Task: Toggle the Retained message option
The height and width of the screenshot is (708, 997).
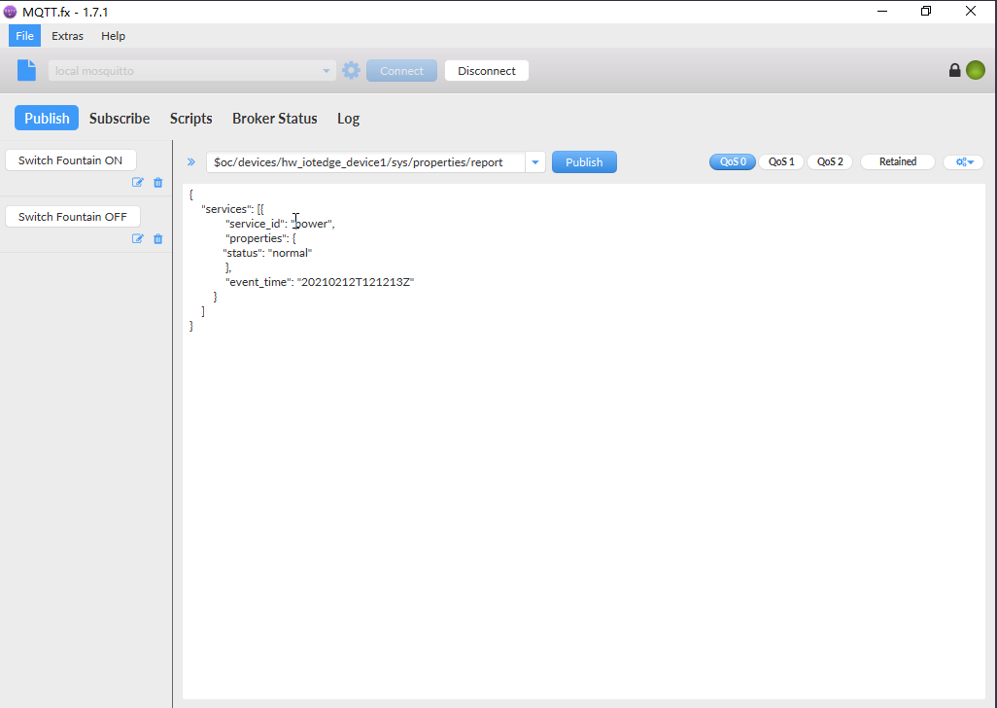Action: point(897,161)
